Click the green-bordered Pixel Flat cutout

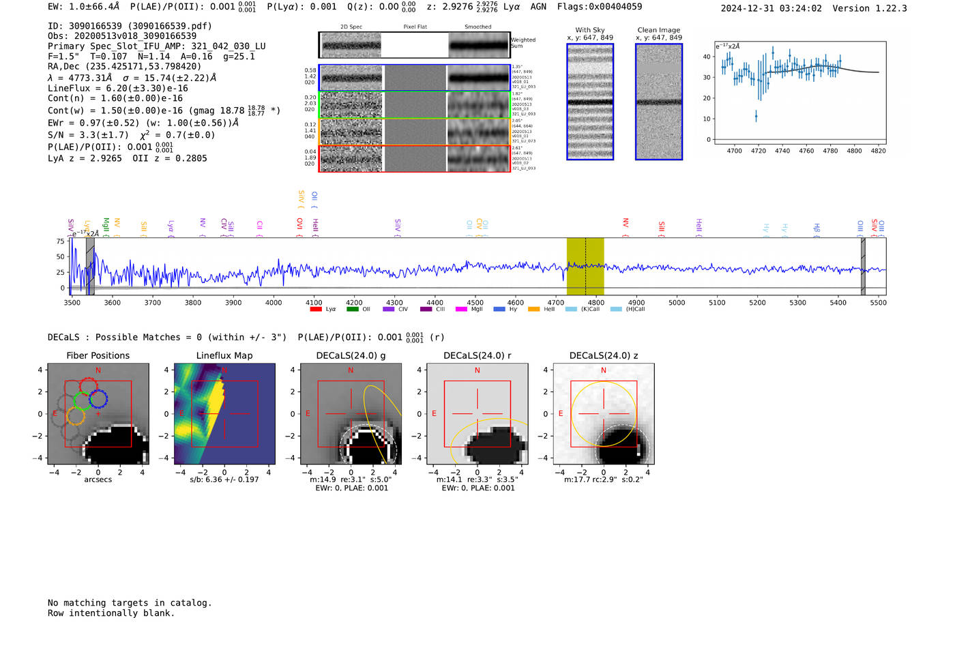[415, 105]
